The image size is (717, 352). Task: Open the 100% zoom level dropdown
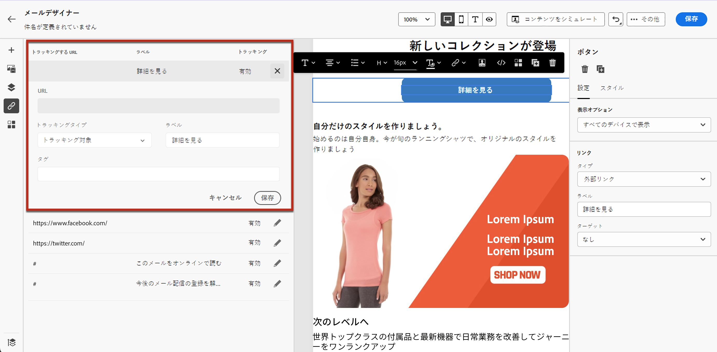pyautogui.click(x=416, y=19)
